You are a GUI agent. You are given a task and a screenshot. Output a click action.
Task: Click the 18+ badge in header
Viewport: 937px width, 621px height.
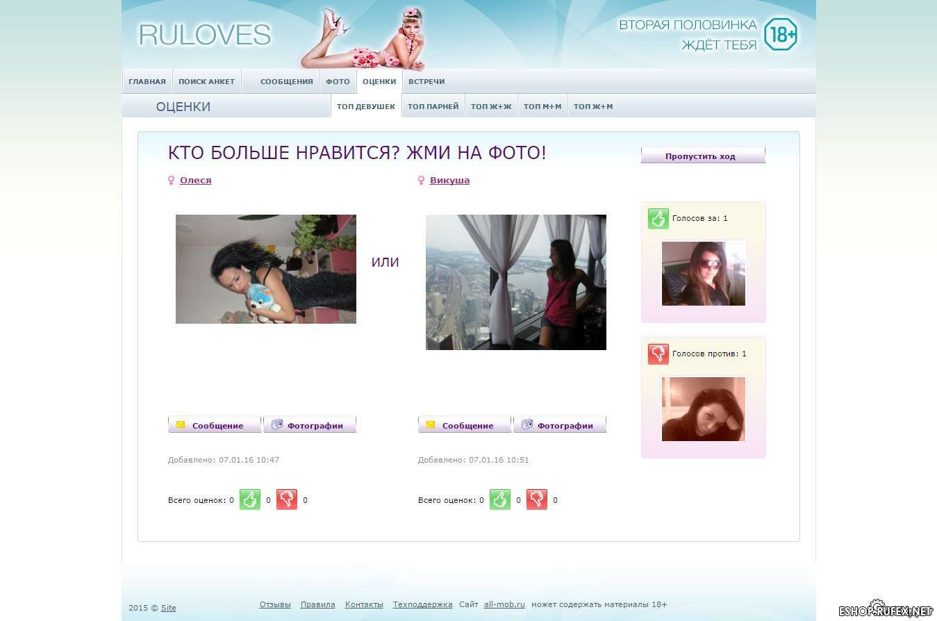tap(780, 35)
